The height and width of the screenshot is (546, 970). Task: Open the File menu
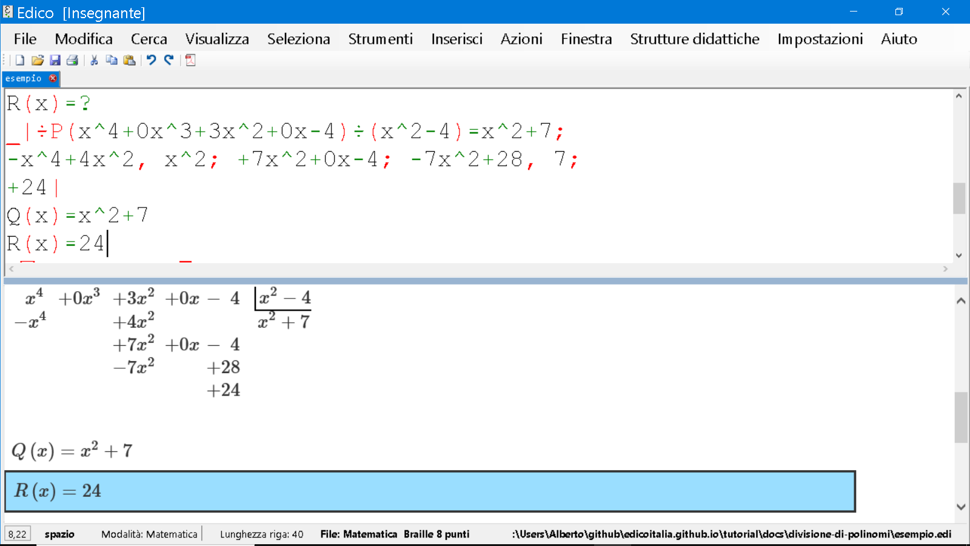tap(25, 39)
